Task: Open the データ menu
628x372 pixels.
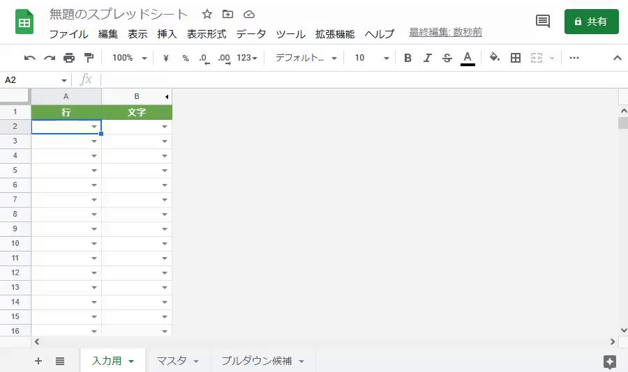Action: pyautogui.click(x=251, y=34)
